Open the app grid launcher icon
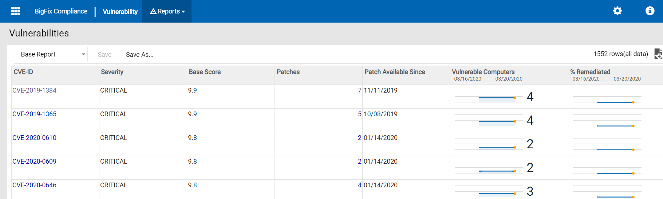This screenshot has height=199, width=663. (16, 11)
